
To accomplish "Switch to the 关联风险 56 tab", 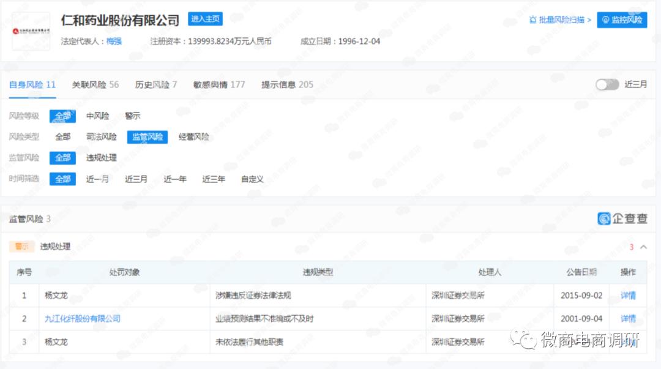I will [95, 84].
